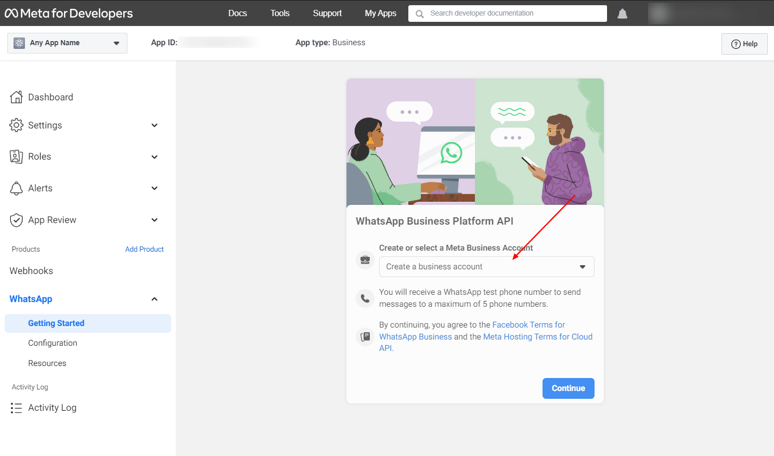Click the Dashboard house icon
This screenshot has height=456, width=774.
(x=17, y=97)
